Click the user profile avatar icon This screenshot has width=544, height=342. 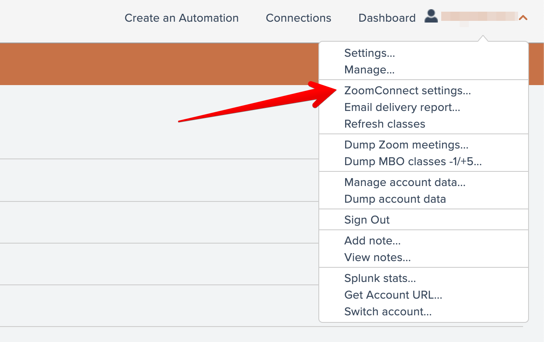431,17
